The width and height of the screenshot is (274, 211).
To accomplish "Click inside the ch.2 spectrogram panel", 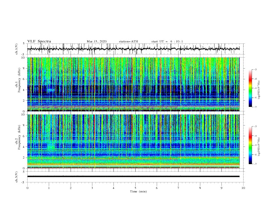I will click(133, 141).
